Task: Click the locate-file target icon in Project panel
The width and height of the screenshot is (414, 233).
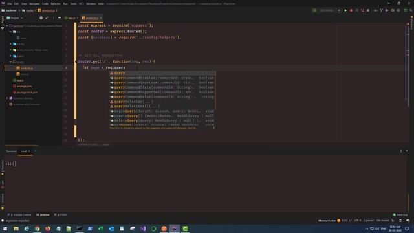Action: click(41, 18)
